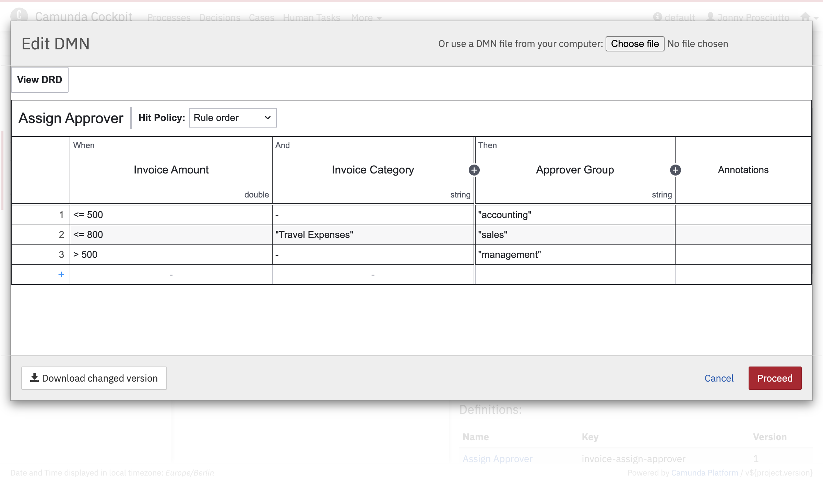
Task: Open the Processes menu item
Action: [169, 17]
